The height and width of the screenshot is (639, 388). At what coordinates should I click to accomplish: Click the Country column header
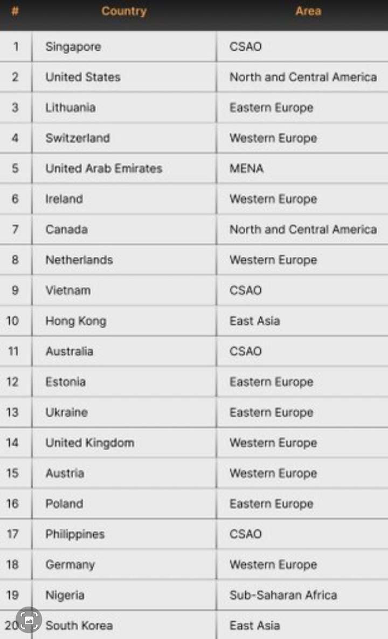point(123,11)
